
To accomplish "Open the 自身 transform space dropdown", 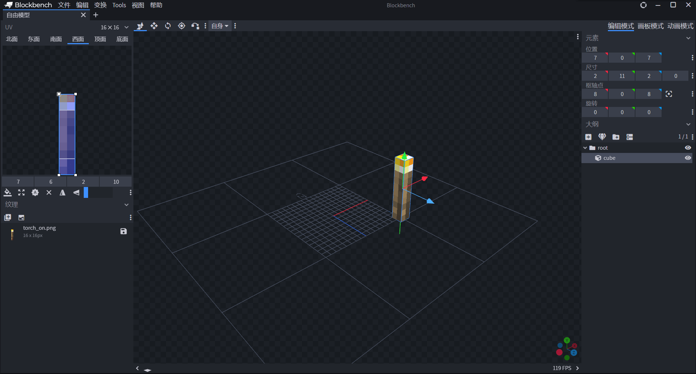I will (x=220, y=26).
